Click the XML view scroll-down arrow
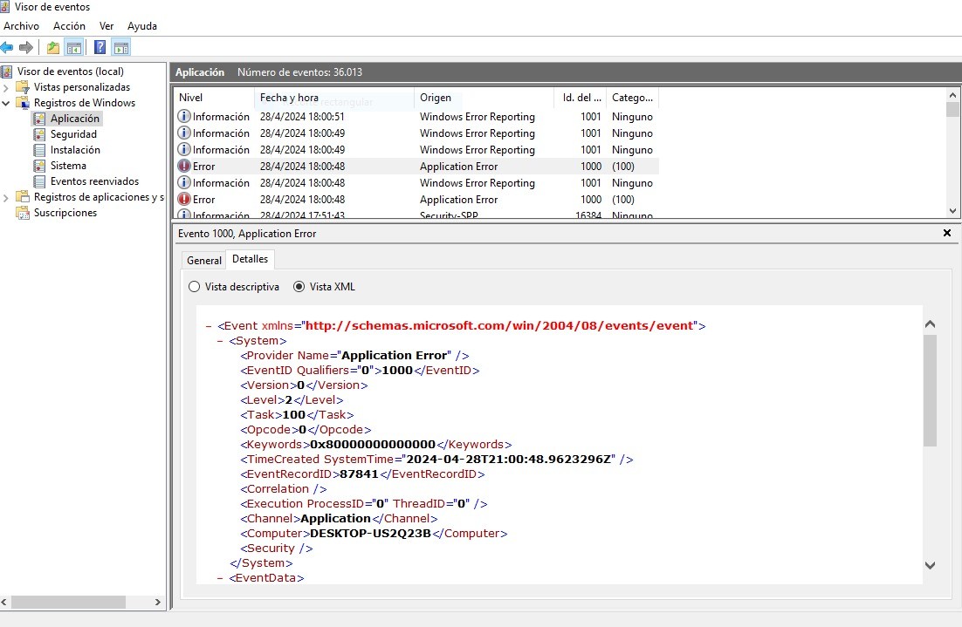 930,565
